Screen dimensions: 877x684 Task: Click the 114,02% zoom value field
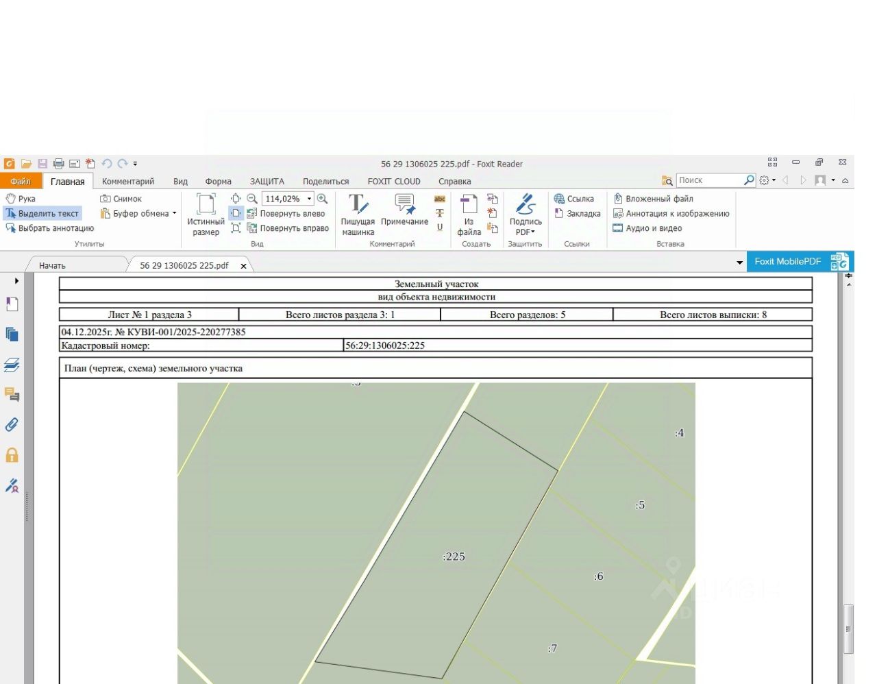[x=284, y=199]
